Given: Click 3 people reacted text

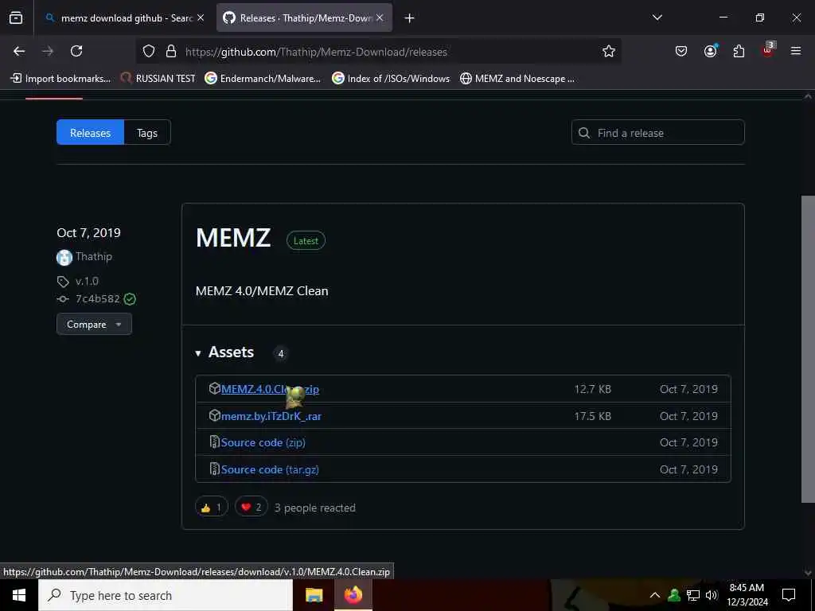Looking at the screenshot, I should (x=315, y=508).
